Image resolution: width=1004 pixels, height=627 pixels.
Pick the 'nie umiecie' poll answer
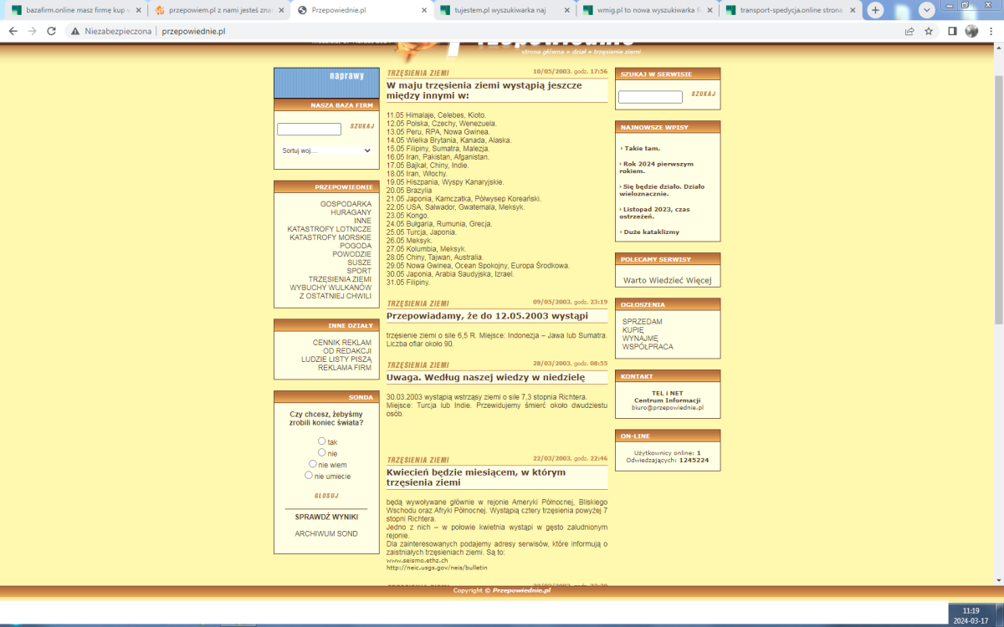tap(309, 476)
